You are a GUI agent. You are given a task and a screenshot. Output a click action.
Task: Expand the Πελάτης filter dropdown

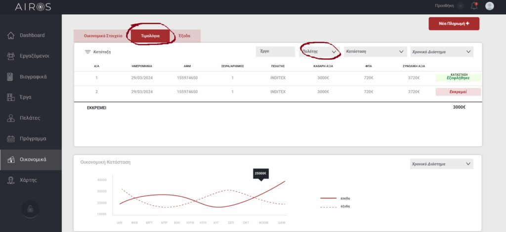319,51
